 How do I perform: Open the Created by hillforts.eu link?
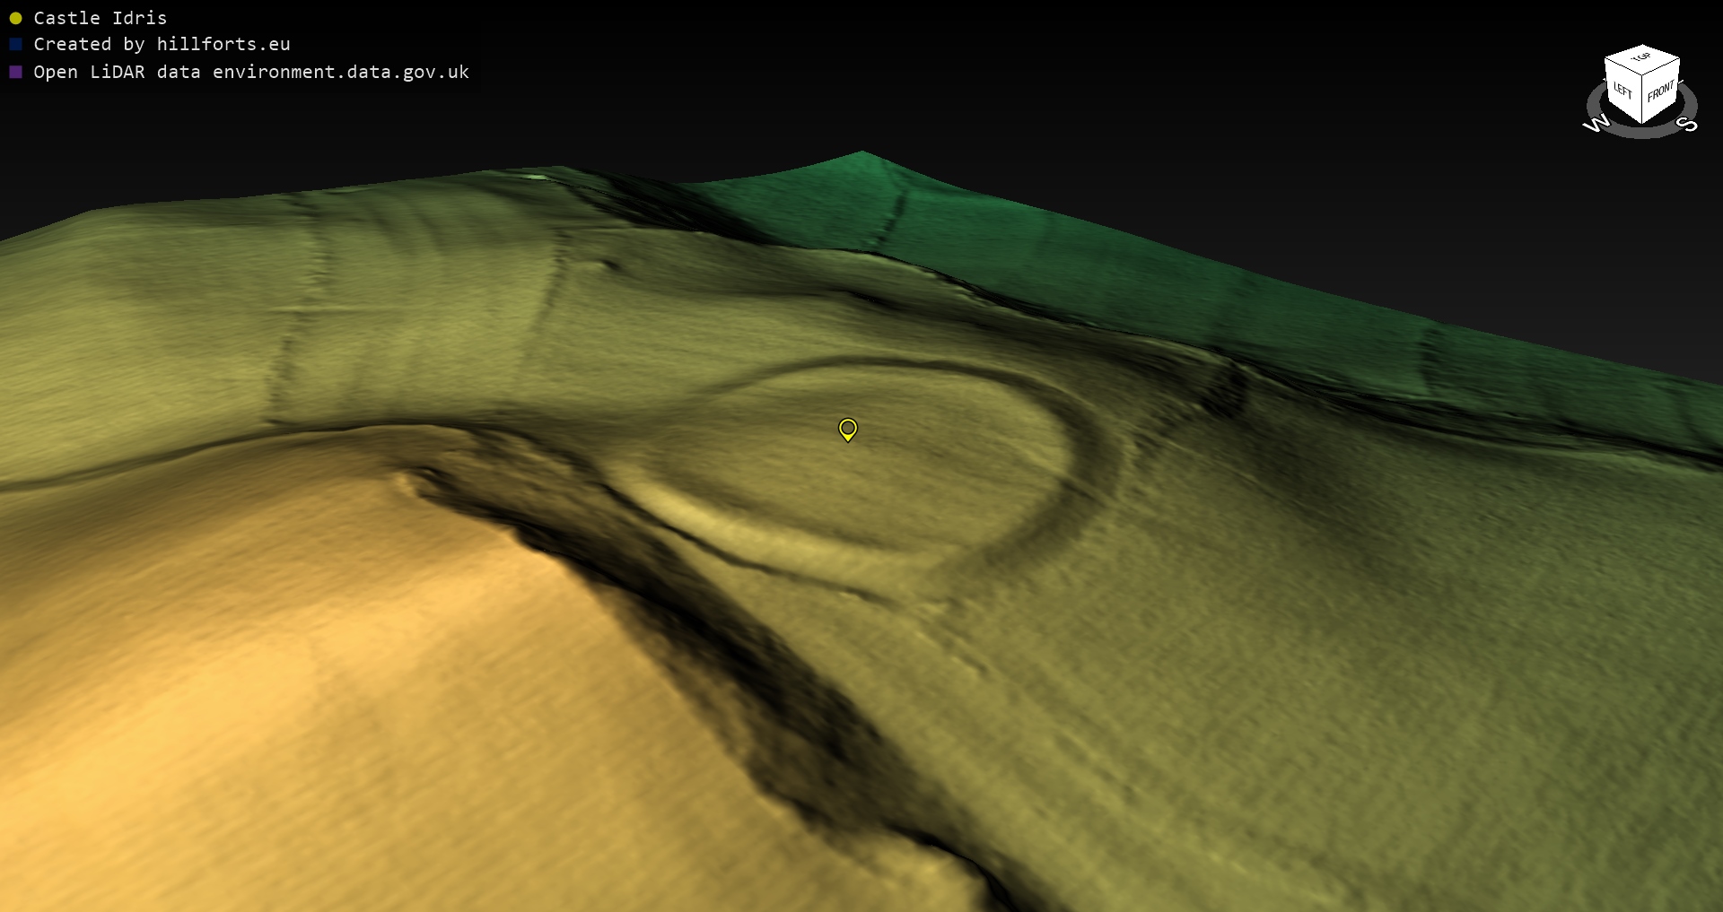(162, 44)
